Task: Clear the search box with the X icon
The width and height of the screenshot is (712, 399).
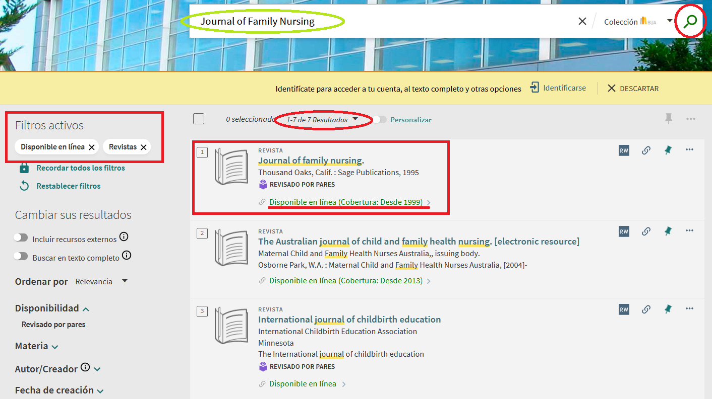Action: (x=582, y=22)
